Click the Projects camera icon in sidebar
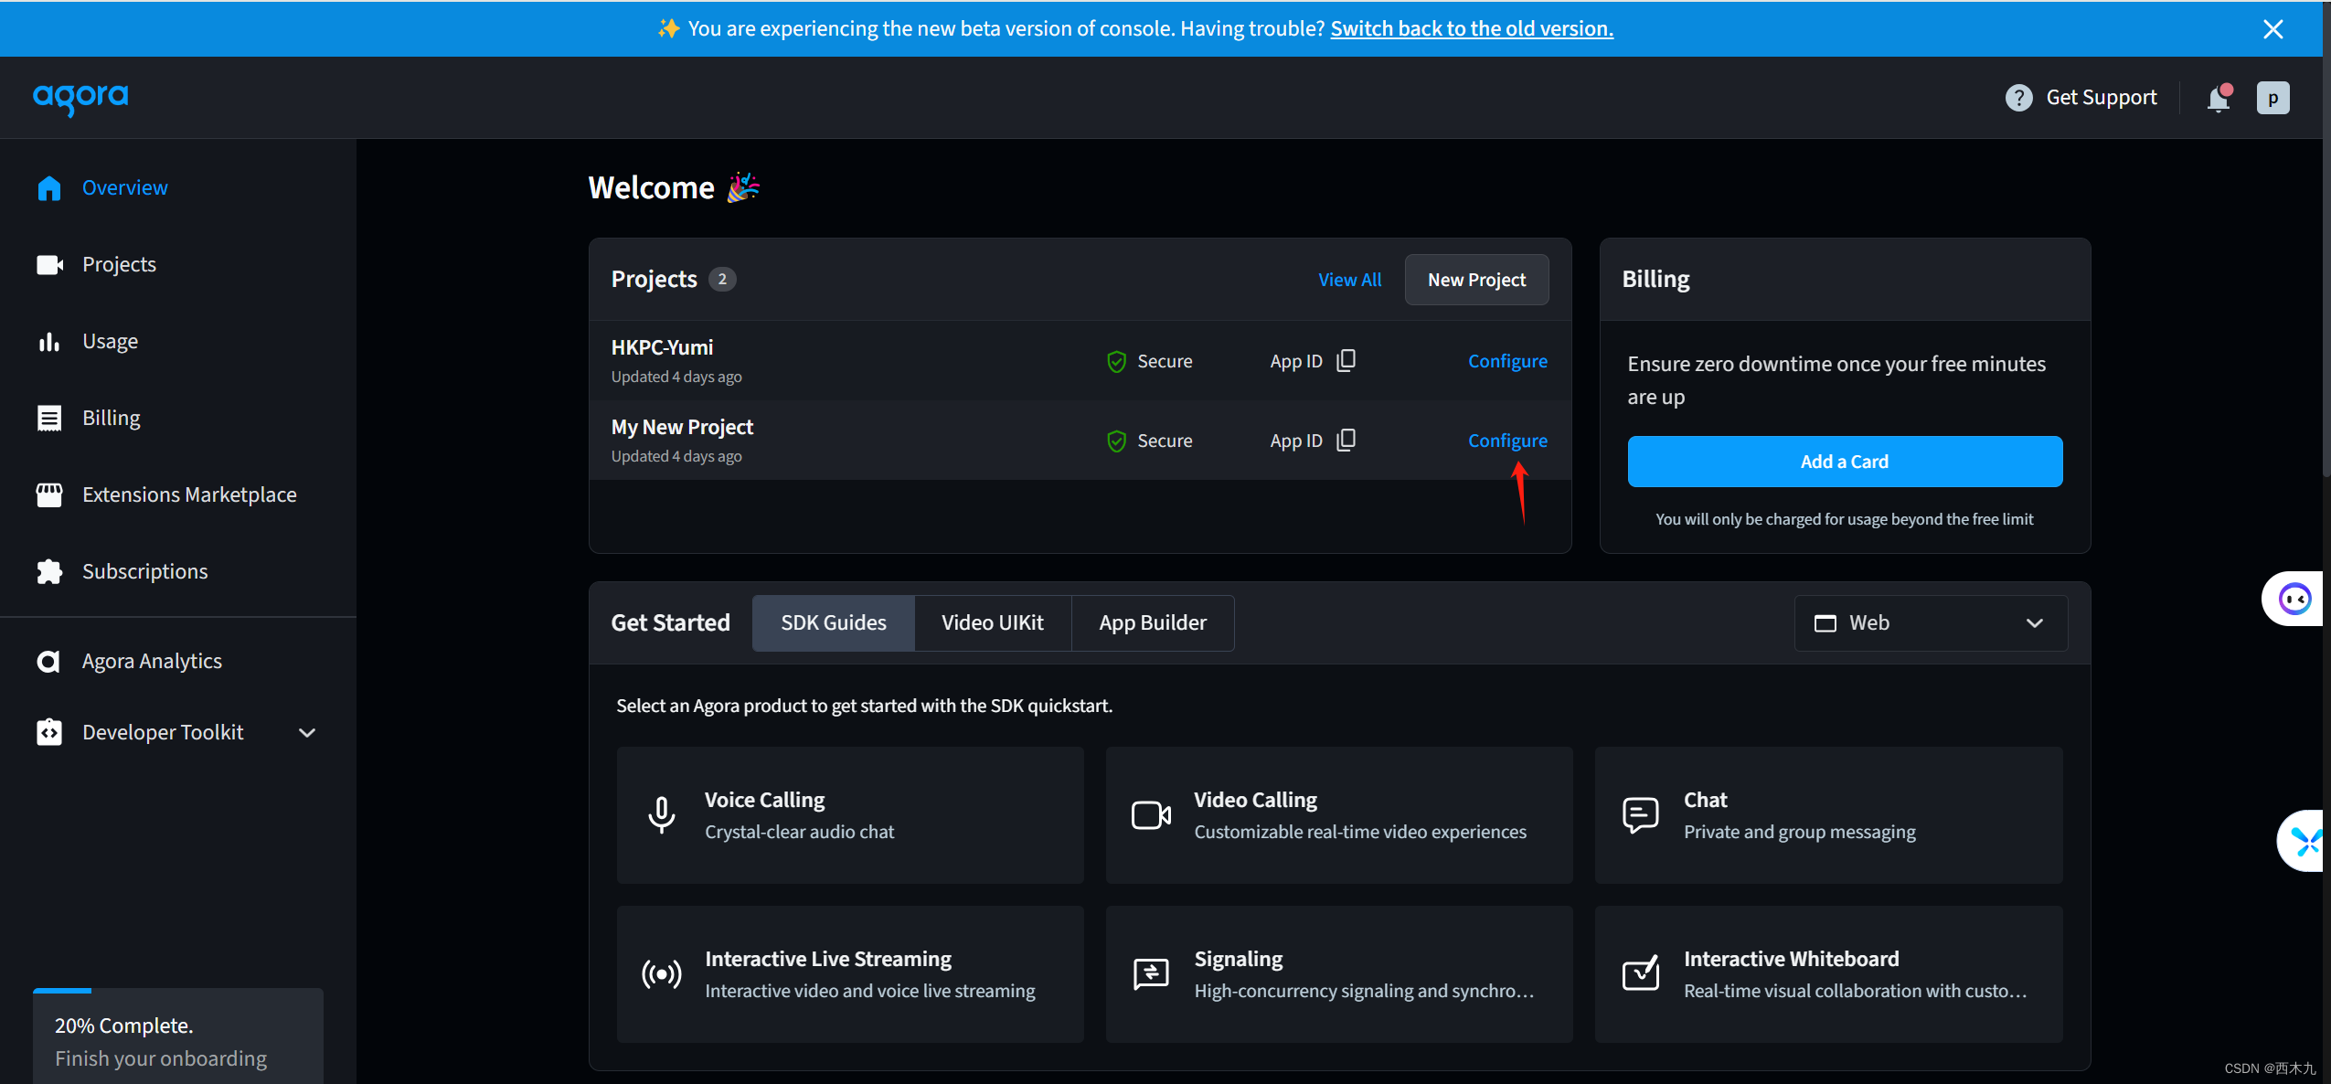This screenshot has height=1084, width=2331. 49,264
